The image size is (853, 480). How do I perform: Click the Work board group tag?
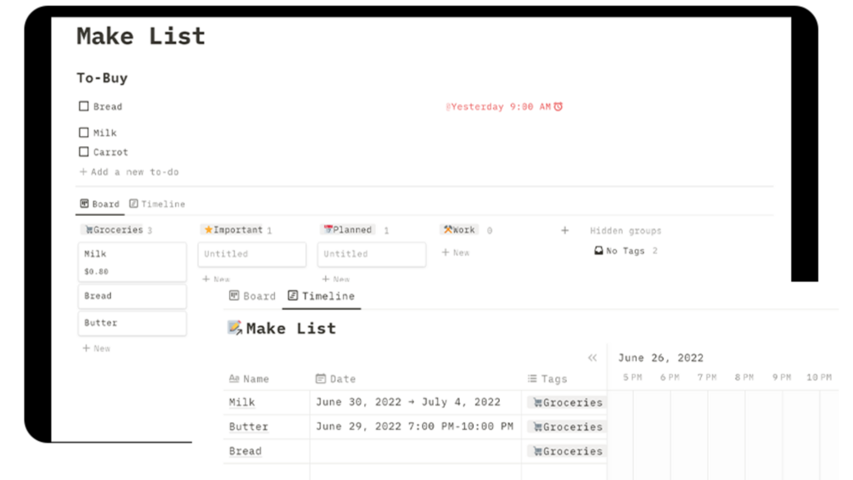pos(459,230)
